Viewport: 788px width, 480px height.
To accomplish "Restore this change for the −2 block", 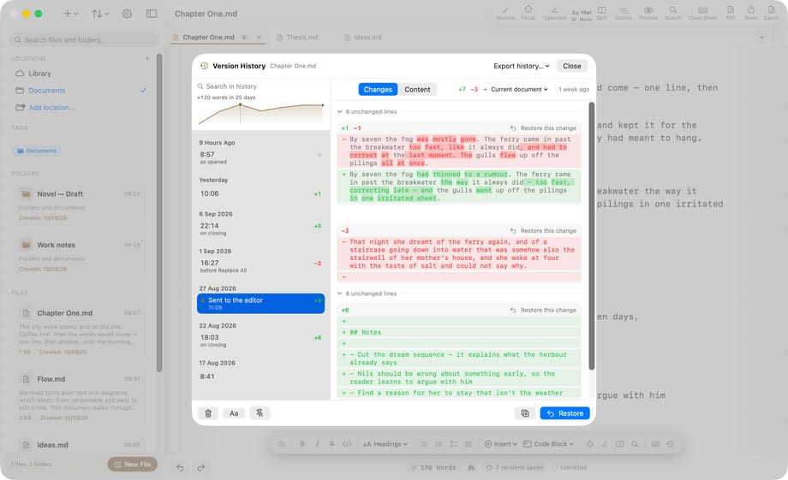I will [543, 230].
